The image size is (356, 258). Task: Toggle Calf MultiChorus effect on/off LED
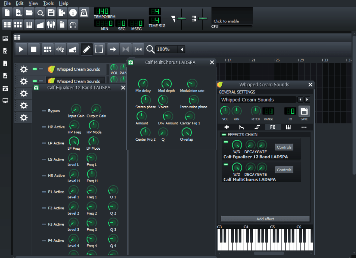point(226,164)
